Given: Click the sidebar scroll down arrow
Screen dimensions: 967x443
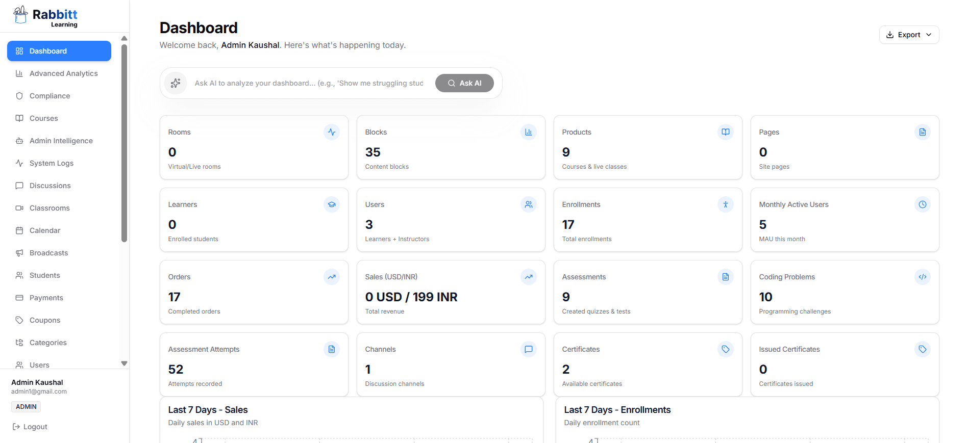Looking at the screenshot, I should point(124,363).
